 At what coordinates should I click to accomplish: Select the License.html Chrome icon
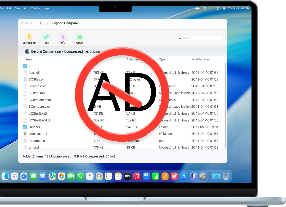pos(25,134)
